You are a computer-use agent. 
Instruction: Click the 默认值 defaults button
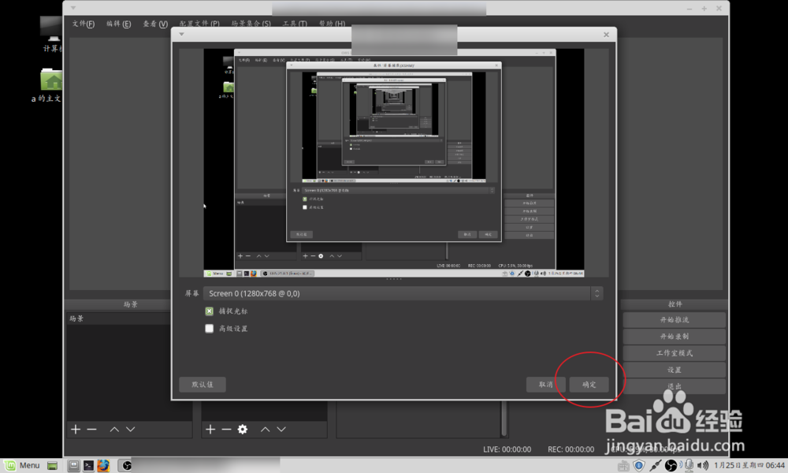point(202,385)
